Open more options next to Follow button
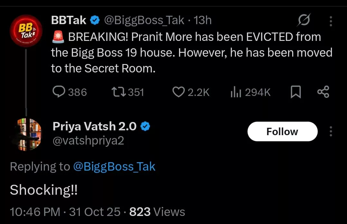This screenshot has height=224, width=347. (x=331, y=131)
